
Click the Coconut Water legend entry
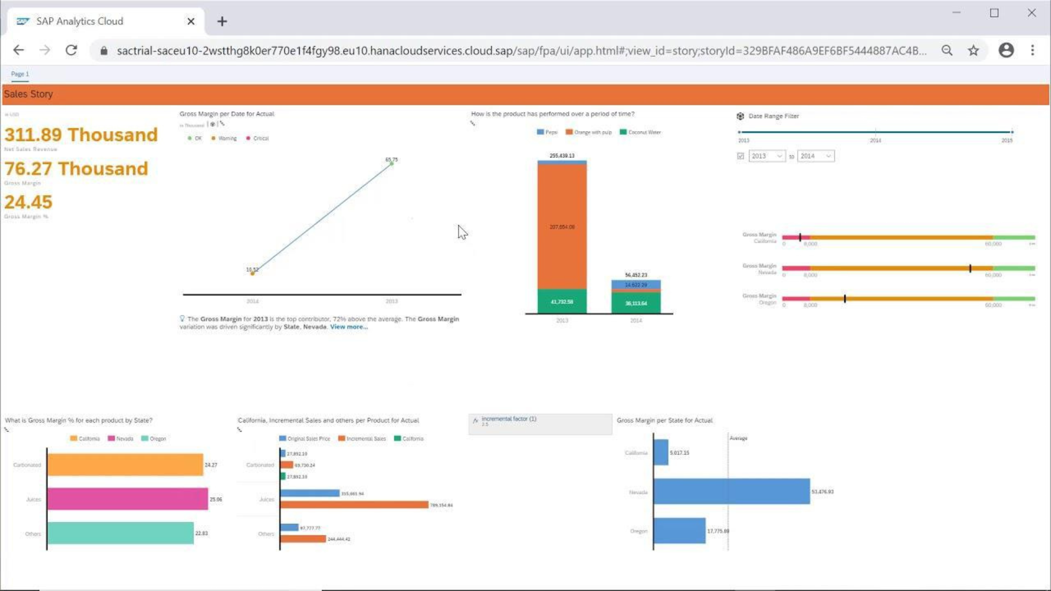coord(640,132)
